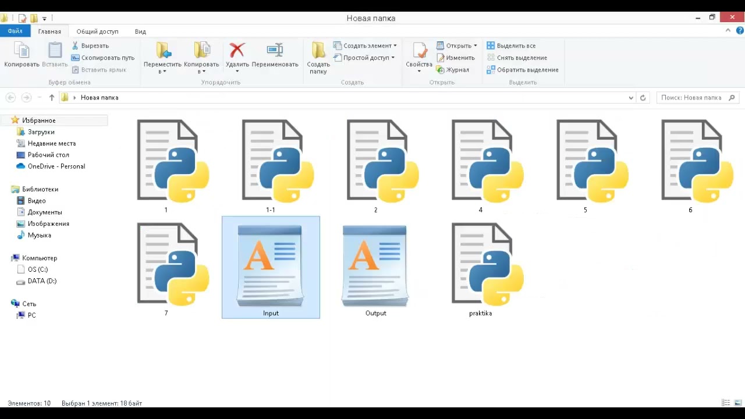Viewport: 745px width, 419px height.
Task: Open the Создать элемент dropdown
Action: pyautogui.click(x=366, y=45)
